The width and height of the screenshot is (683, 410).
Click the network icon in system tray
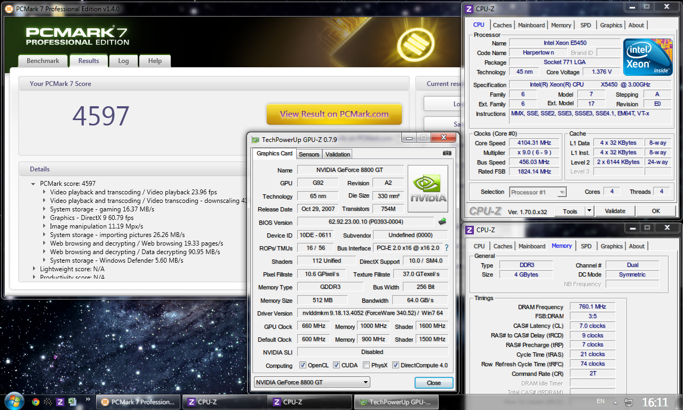point(630,402)
